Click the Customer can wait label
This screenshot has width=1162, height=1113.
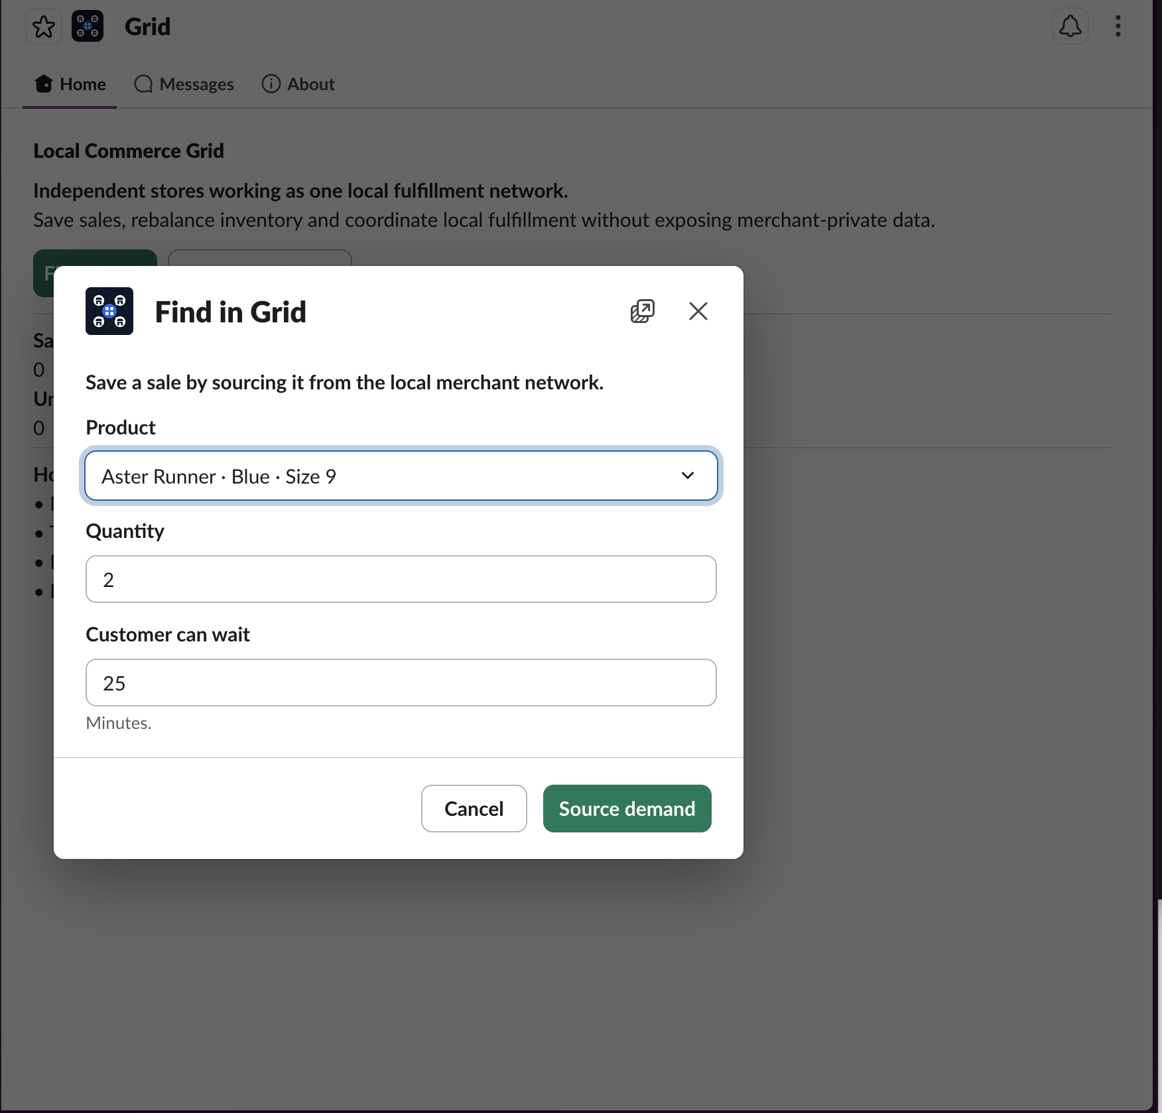click(168, 635)
